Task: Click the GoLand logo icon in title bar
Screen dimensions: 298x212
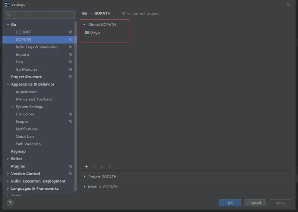Action: tap(7, 4)
